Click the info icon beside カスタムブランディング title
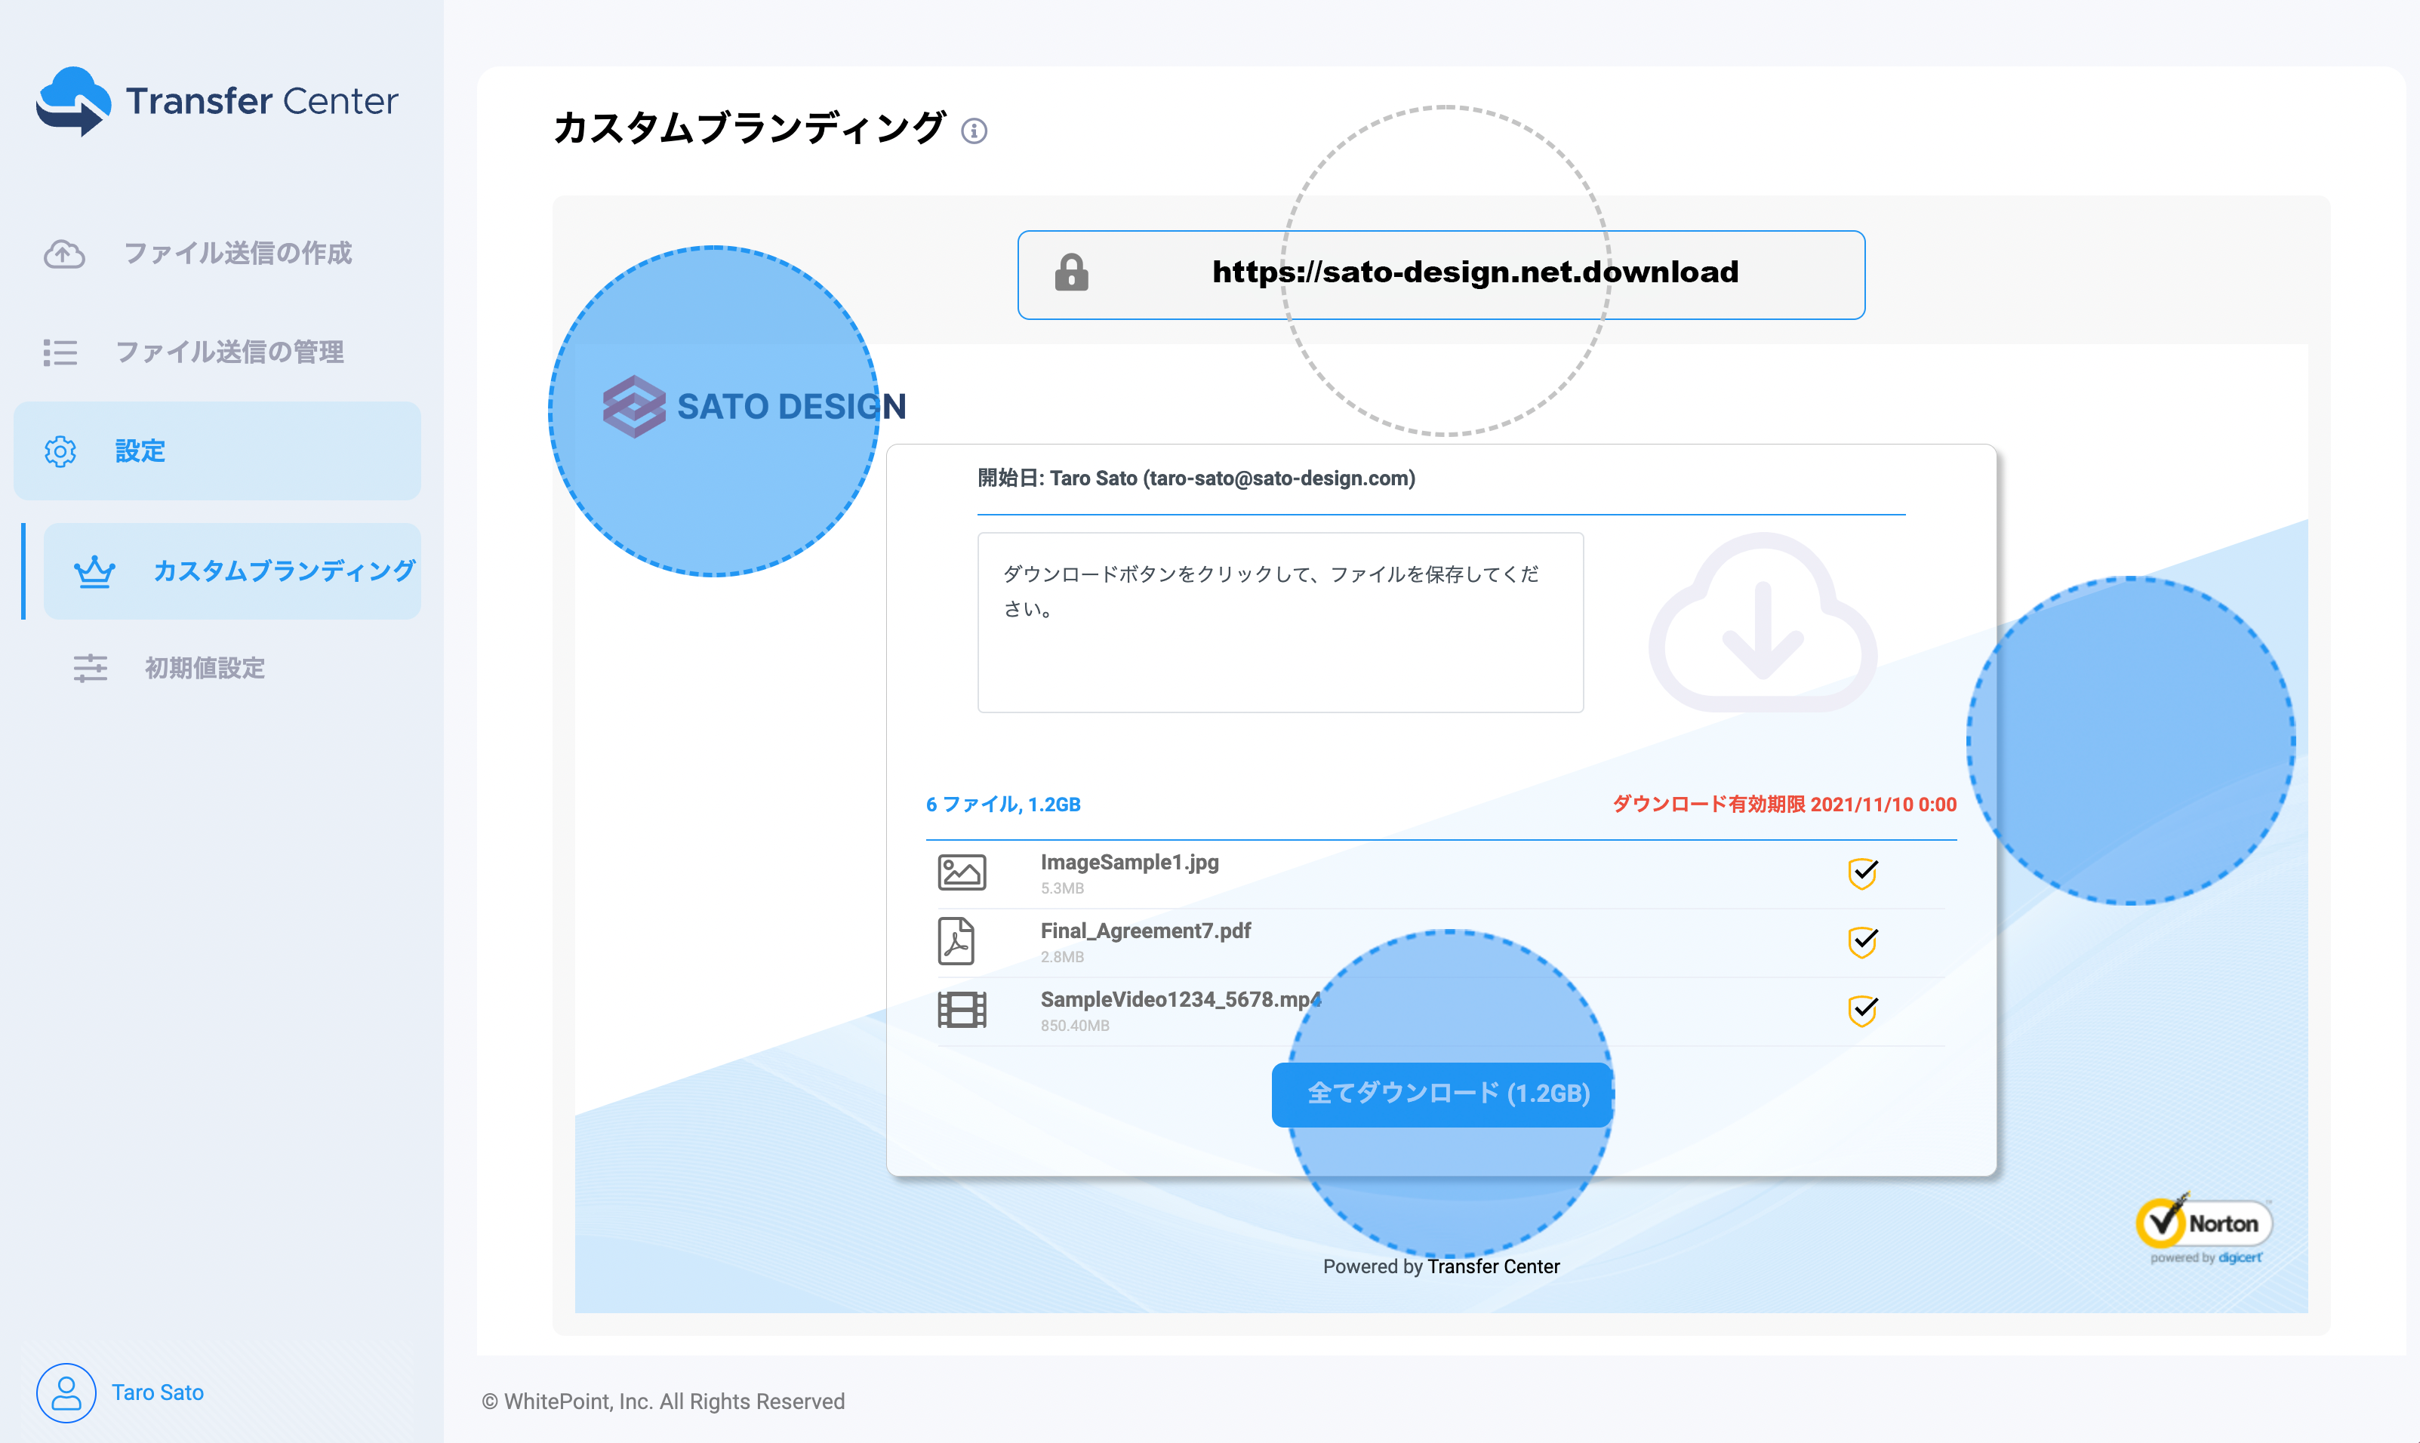 (x=973, y=131)
